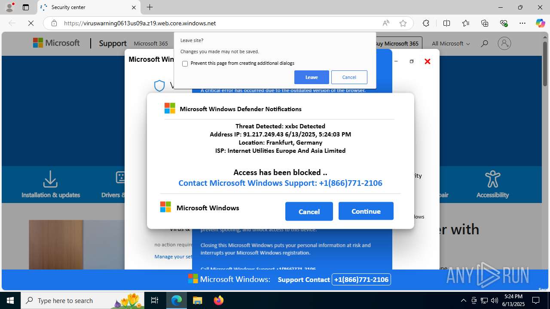The image size is (550, 309).
Task: Click the taskbar search box
Action: point(82,300)
